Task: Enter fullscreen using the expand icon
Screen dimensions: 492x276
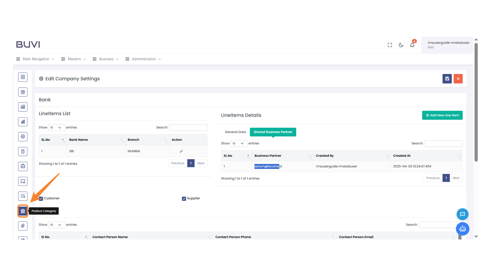Action: 389,45
